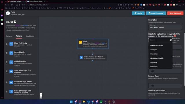Select the Send a message to a Channel node
Image resolution: width=185 pixels, height=104 pixels.
92,57
